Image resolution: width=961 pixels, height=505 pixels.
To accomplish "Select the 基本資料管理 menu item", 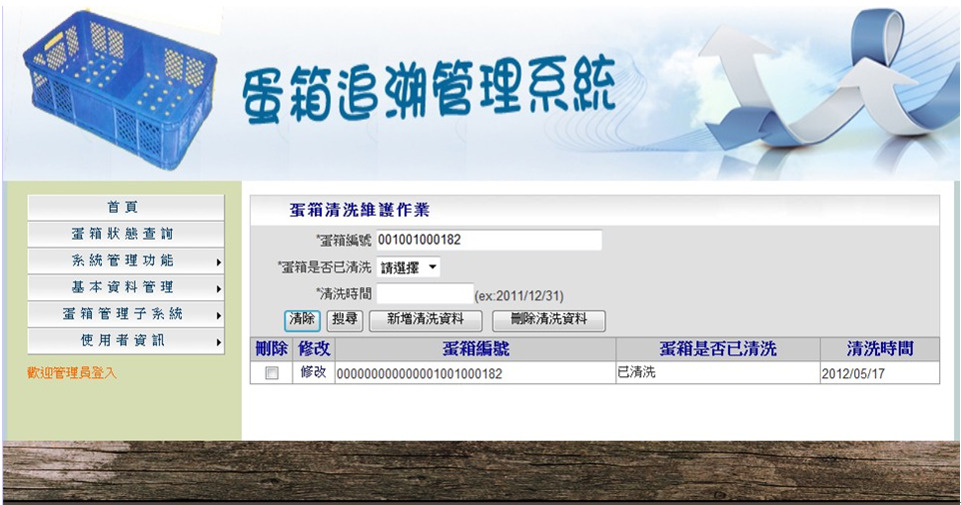I will pyautogui.click(x=124, y=287).
